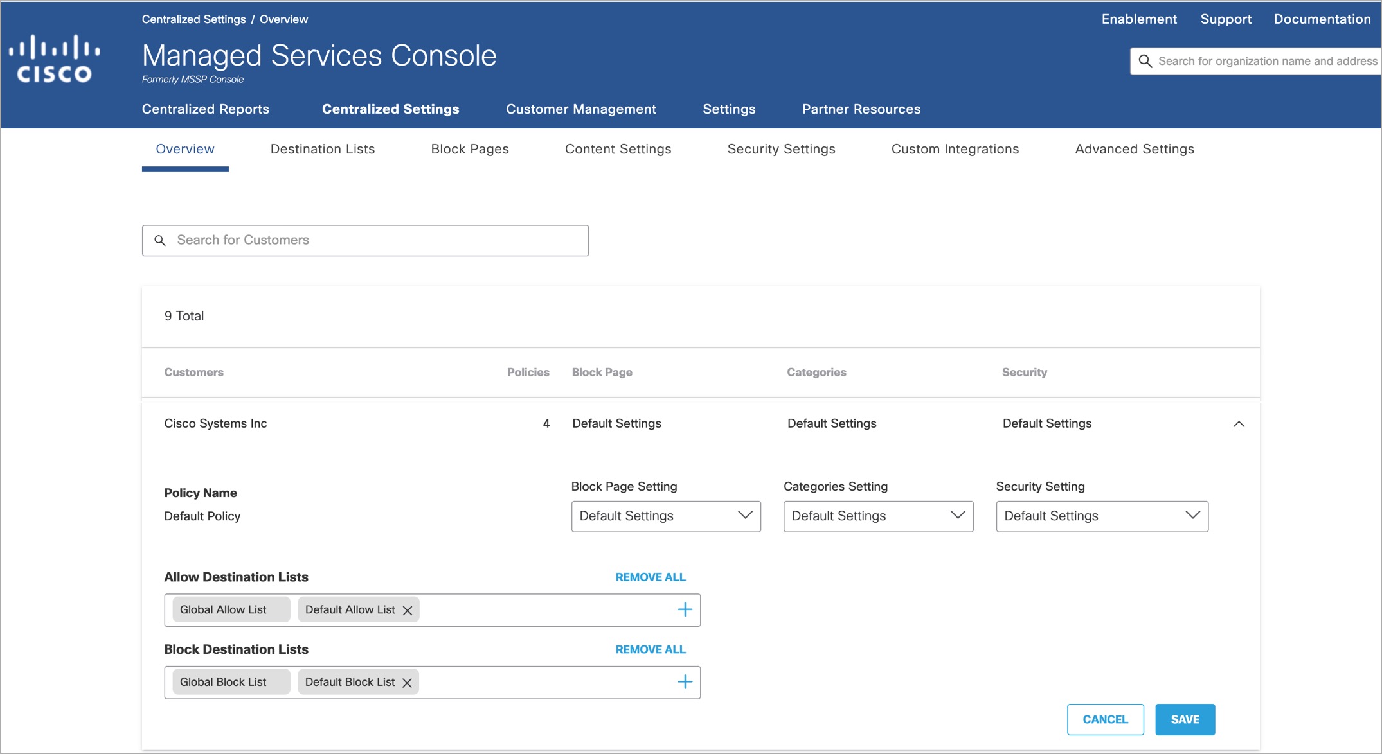Collapse the Cisco Systems Inc row
The height and width of the screenshot is (754, 1382).
pyautogui.click(x=1239, y=424)
